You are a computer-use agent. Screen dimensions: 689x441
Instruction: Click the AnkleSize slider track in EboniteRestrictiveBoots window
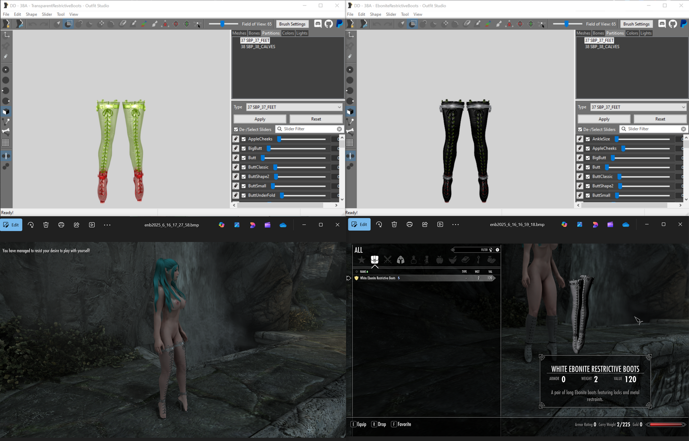pyautogui.click(x=642, y=139)
